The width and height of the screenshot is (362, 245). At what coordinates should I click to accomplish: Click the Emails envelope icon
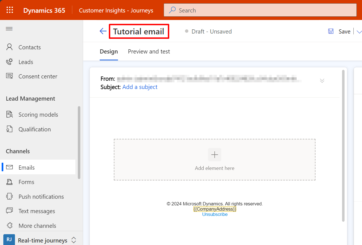point(9,167)
